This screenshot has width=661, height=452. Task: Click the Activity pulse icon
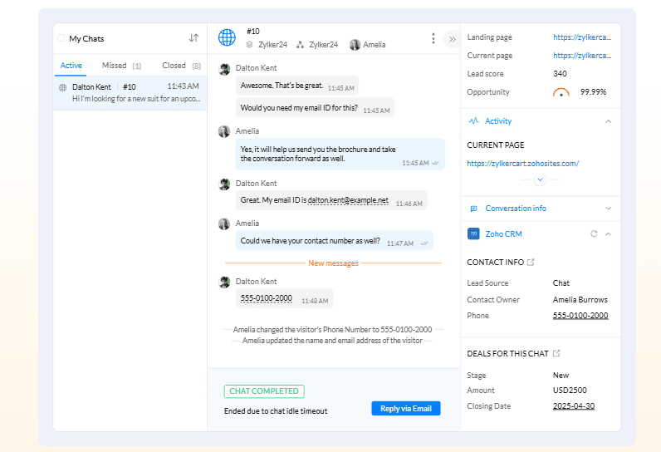click(473, 120)
